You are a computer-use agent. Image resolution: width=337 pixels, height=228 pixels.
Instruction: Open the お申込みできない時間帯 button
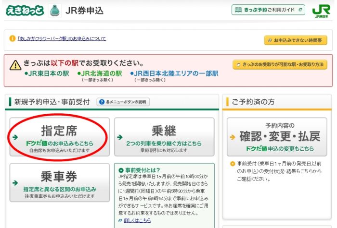click(x=296, y=40)
